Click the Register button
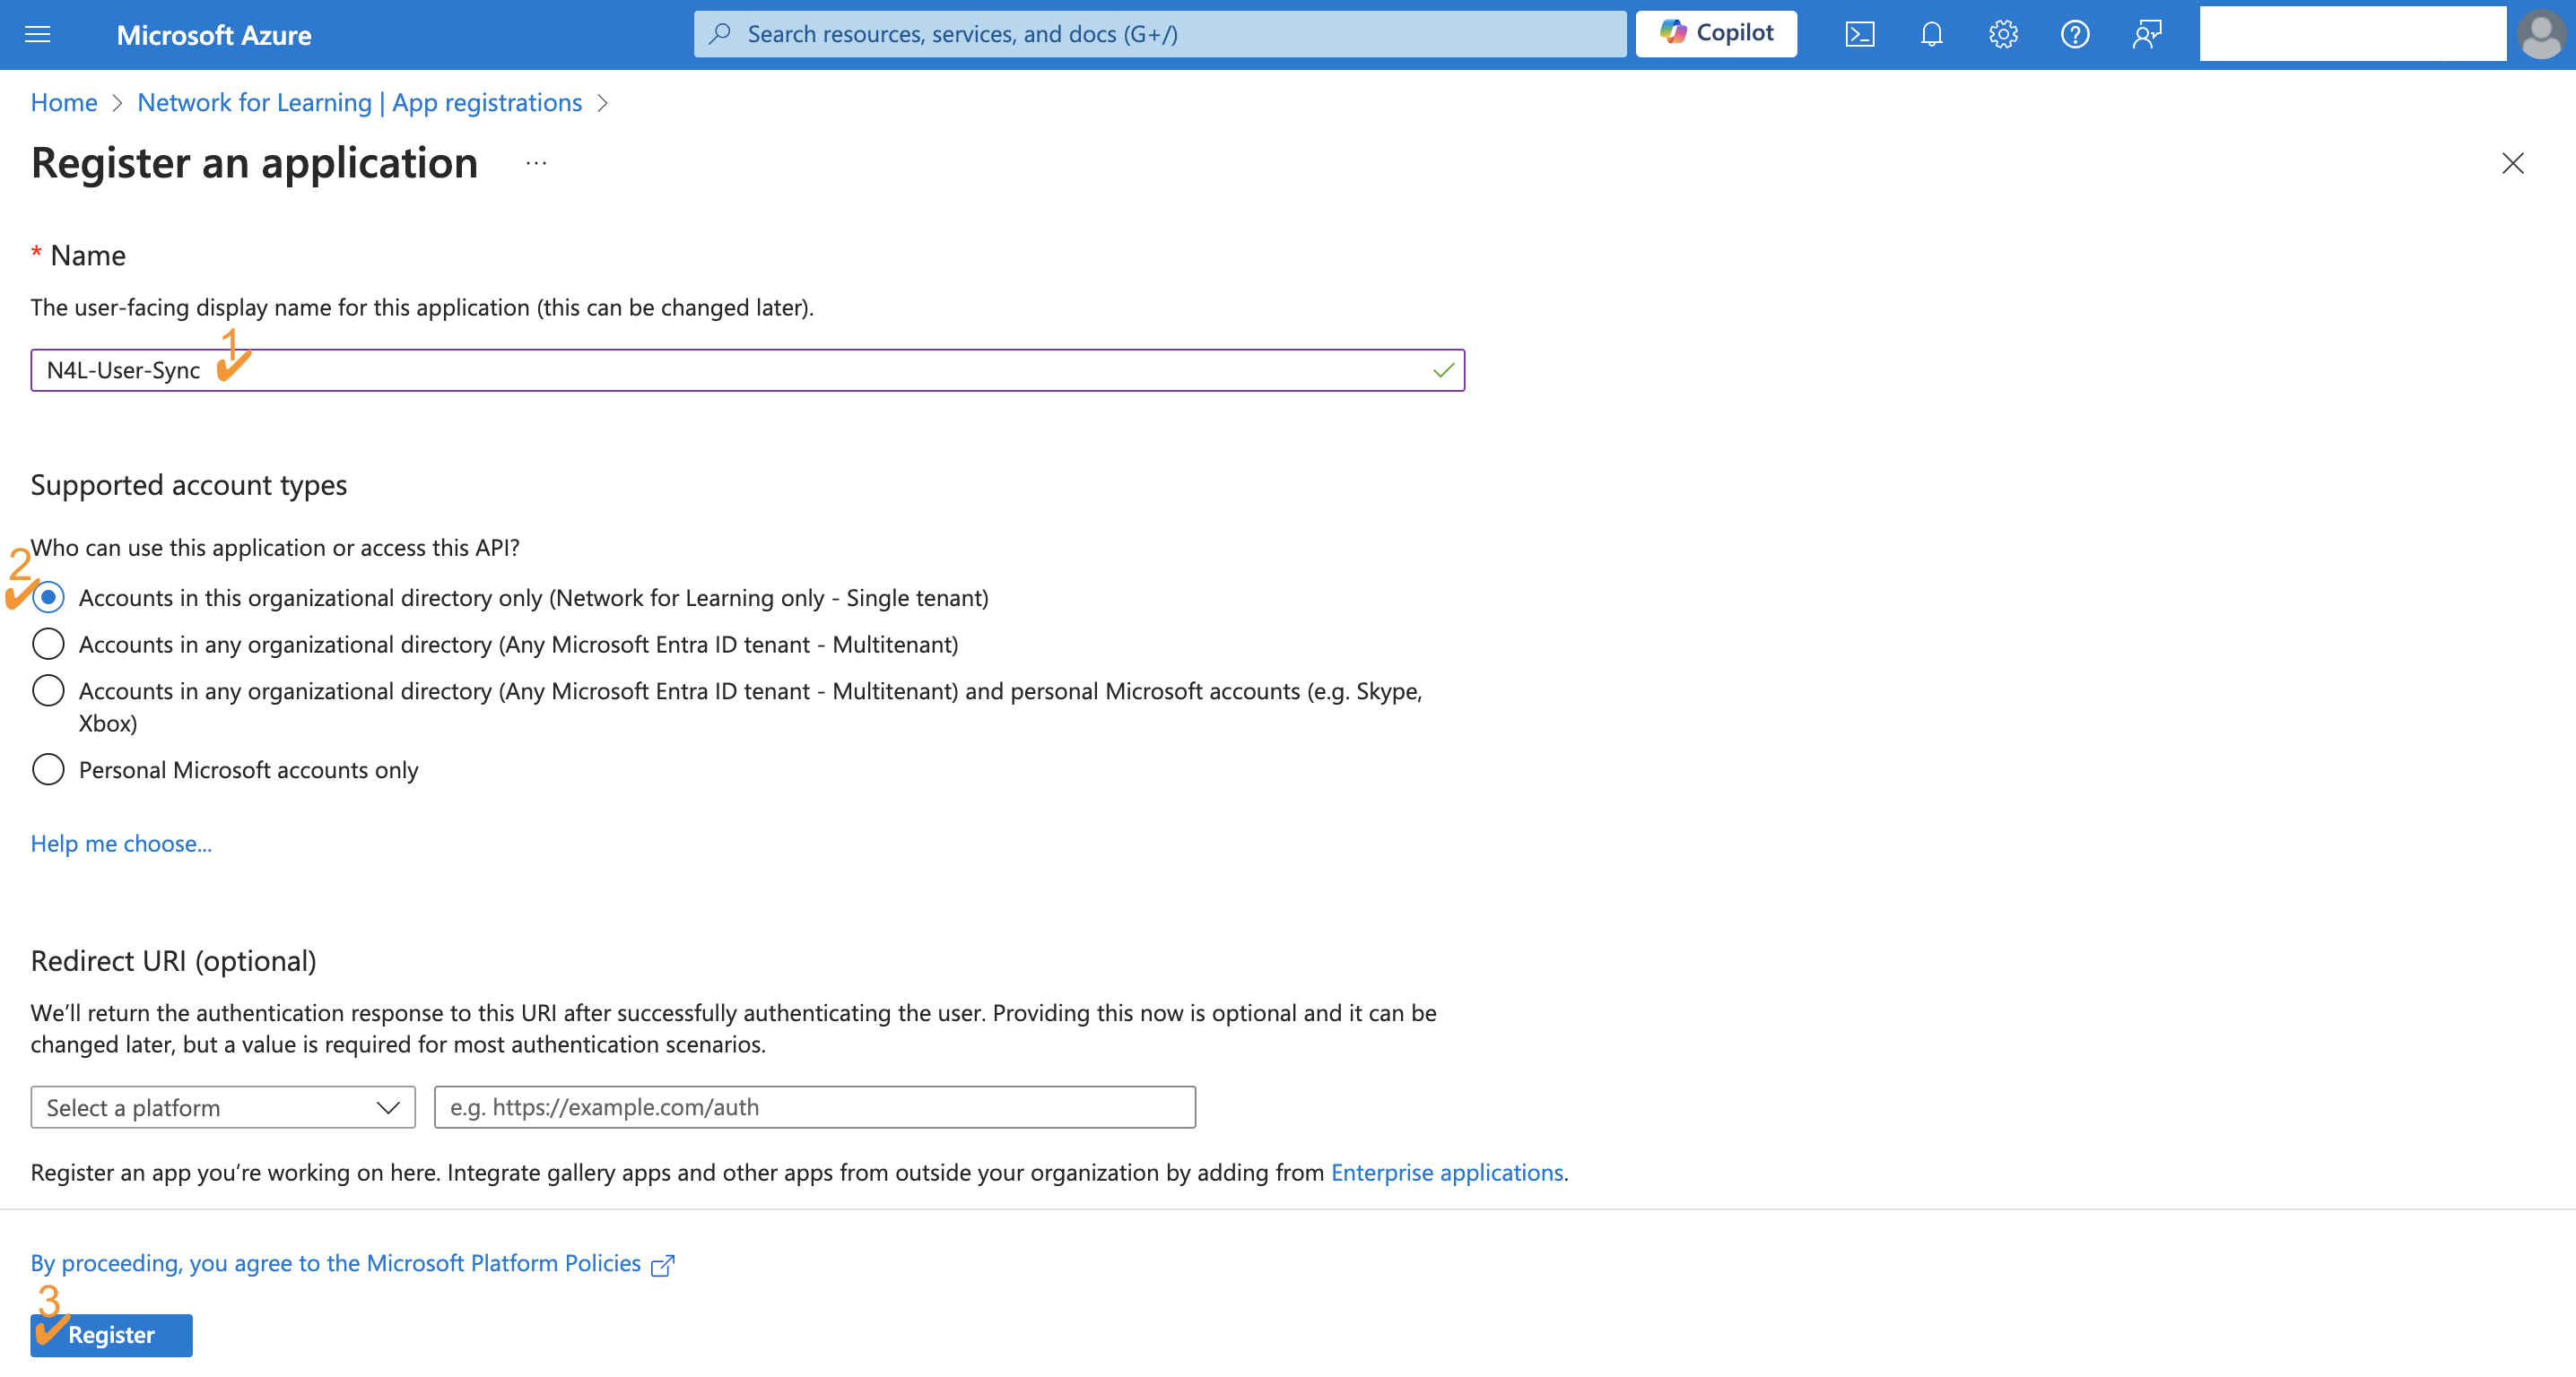Viewport: 2576px width, 1377px height. [111, 1335]
